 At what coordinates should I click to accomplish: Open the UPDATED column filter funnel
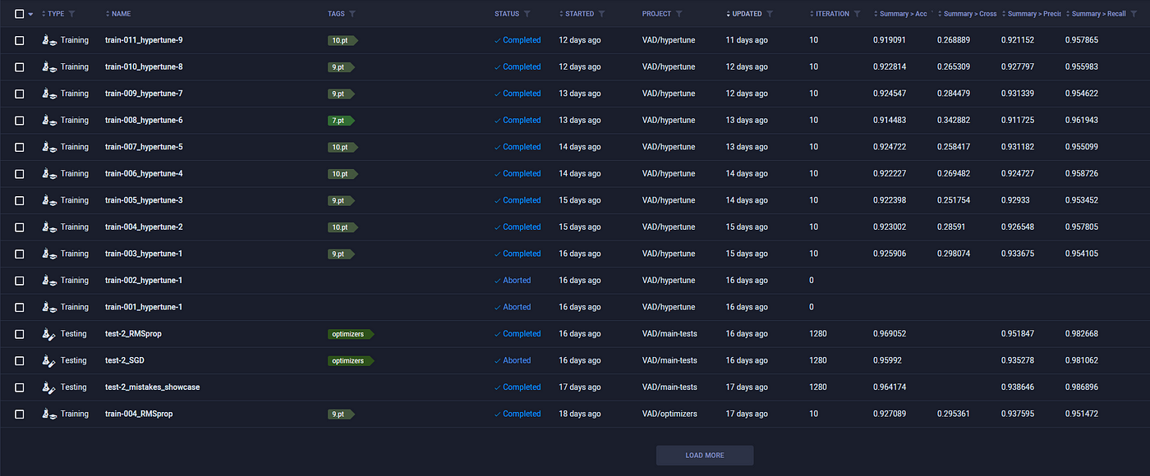770,14
